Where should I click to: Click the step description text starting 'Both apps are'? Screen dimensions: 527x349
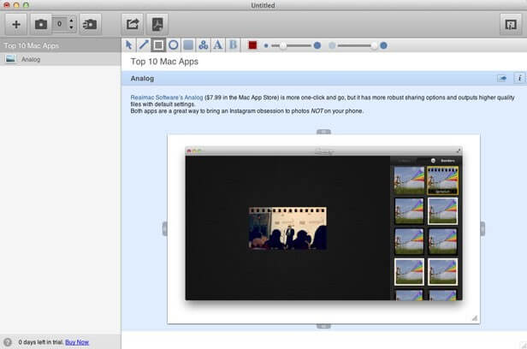[246, 111]
